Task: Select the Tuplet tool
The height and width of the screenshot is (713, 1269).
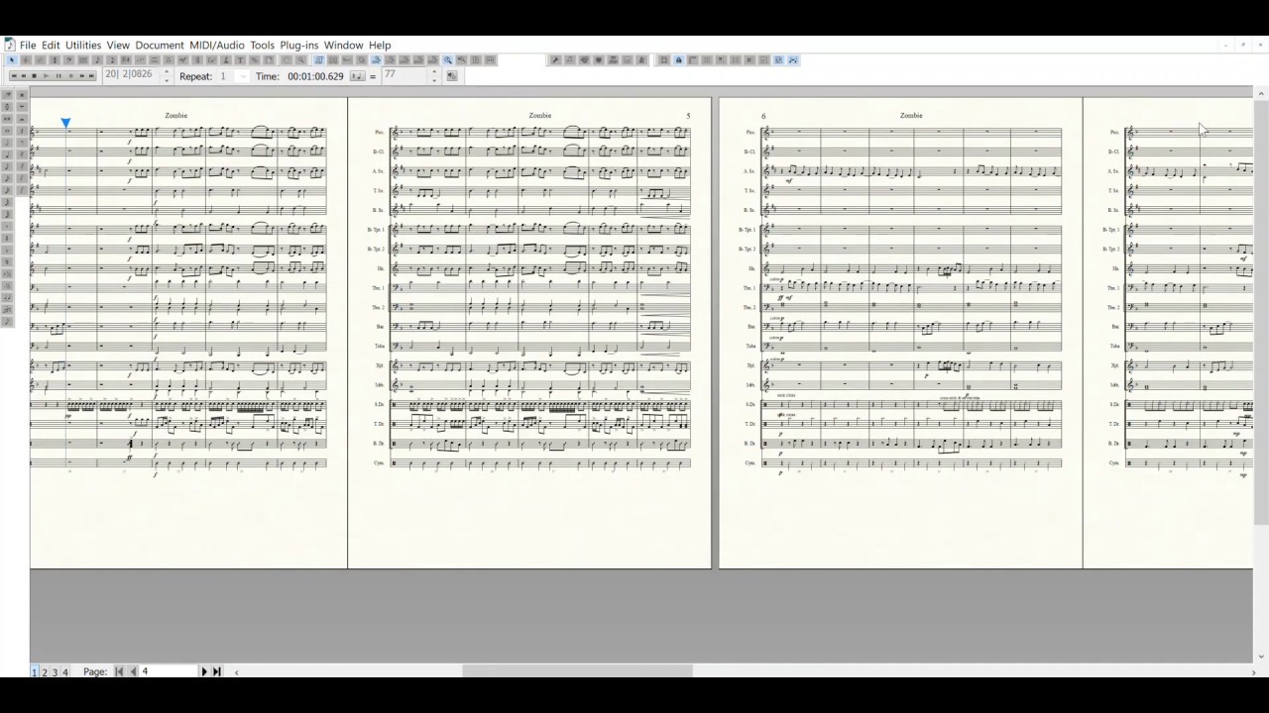Action: [x=140, y=59]
